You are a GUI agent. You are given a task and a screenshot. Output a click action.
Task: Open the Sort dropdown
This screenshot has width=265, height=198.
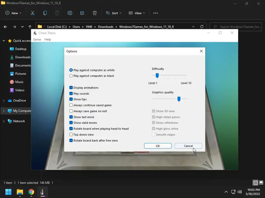113,13
